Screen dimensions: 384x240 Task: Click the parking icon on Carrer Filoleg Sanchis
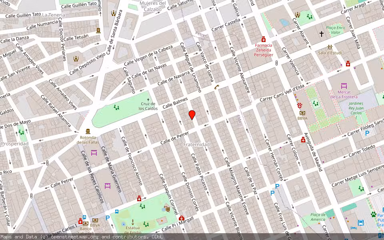(x=367, y=133)
